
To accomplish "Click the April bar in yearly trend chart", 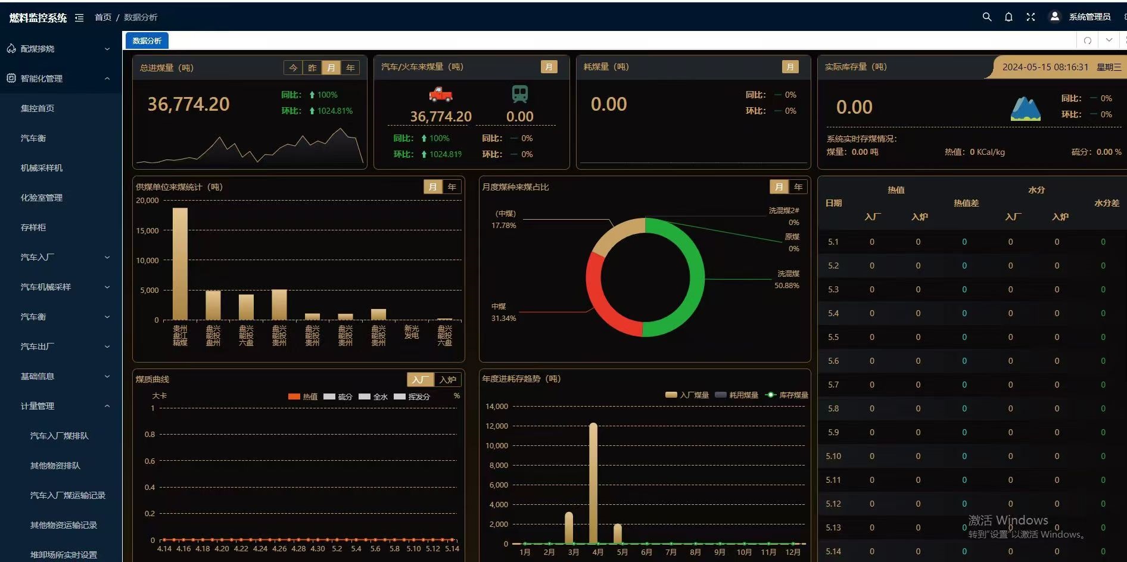I will (x=593, y=483).
